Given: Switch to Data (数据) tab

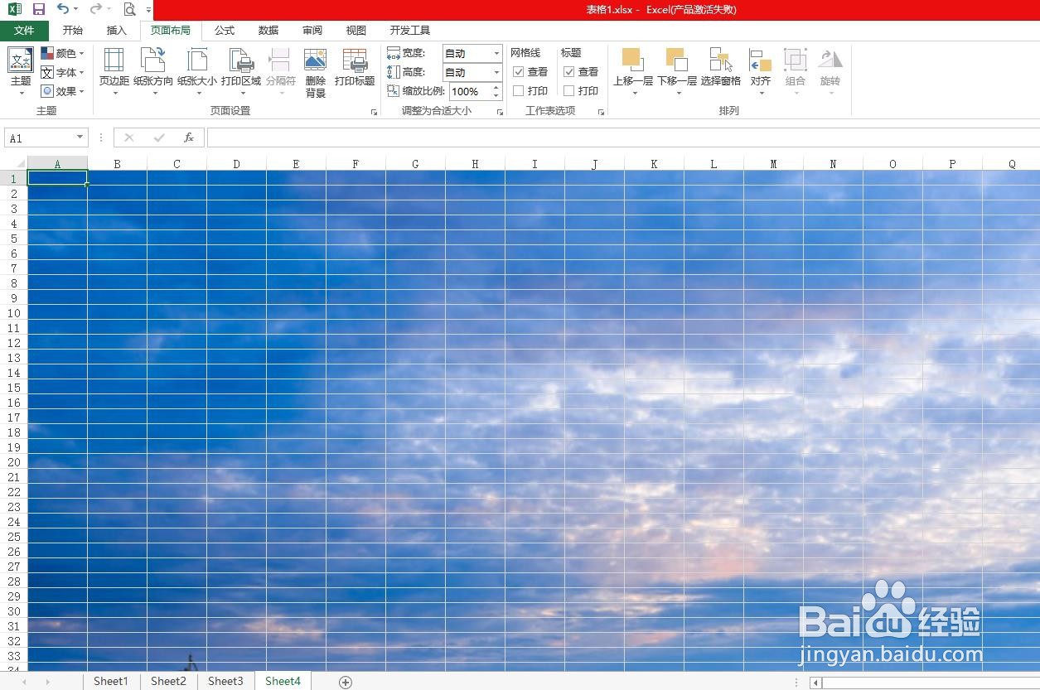Looking at the screenshot, I should 268,31.
